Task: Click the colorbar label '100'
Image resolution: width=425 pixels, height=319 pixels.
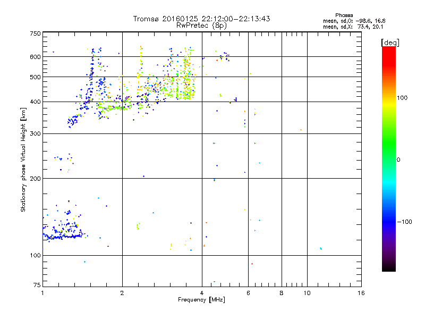Action: point(402,98)
